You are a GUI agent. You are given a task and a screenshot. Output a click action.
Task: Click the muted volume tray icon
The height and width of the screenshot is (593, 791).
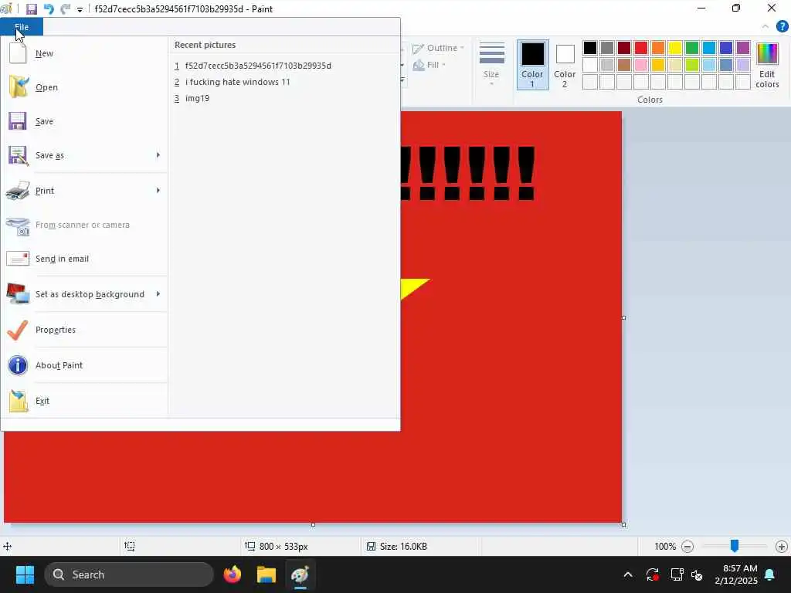pos(698,574)
